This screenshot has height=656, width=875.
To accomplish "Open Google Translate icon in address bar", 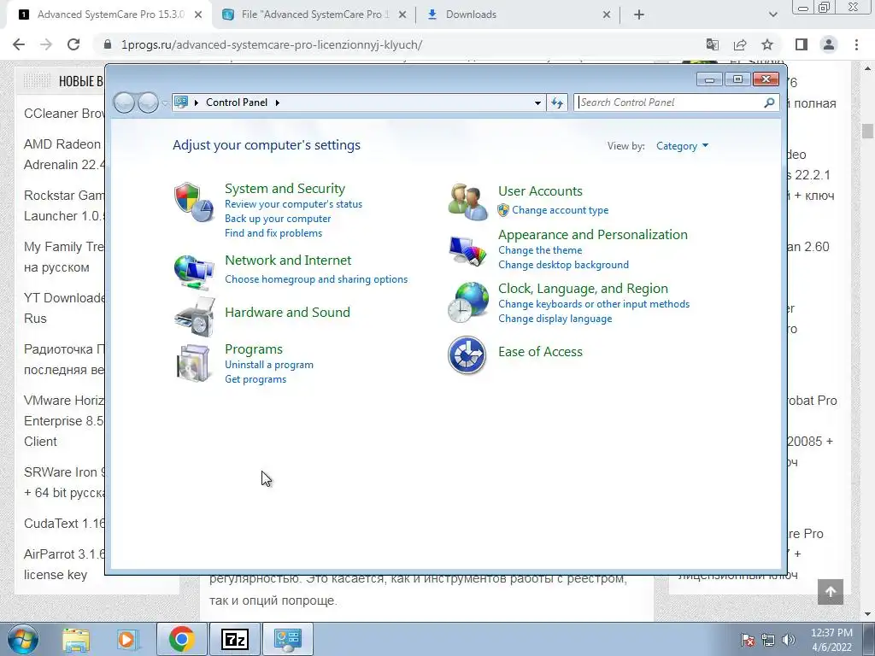I will pyautogui.click(x=713, y=44).
